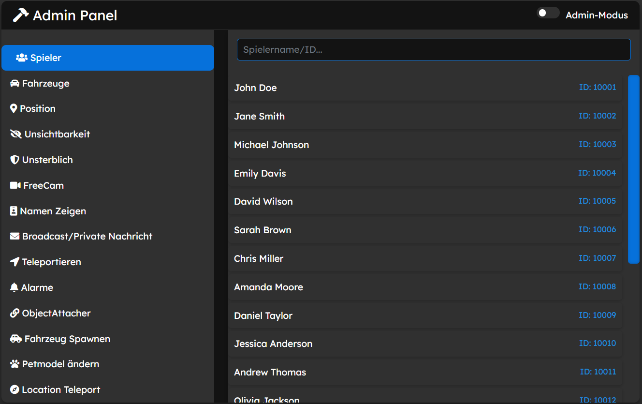Viewport: 642px width, 404px height.
Task: Switch to the Fahrzeug Spawnen section
Action: [x=60, y=339]
